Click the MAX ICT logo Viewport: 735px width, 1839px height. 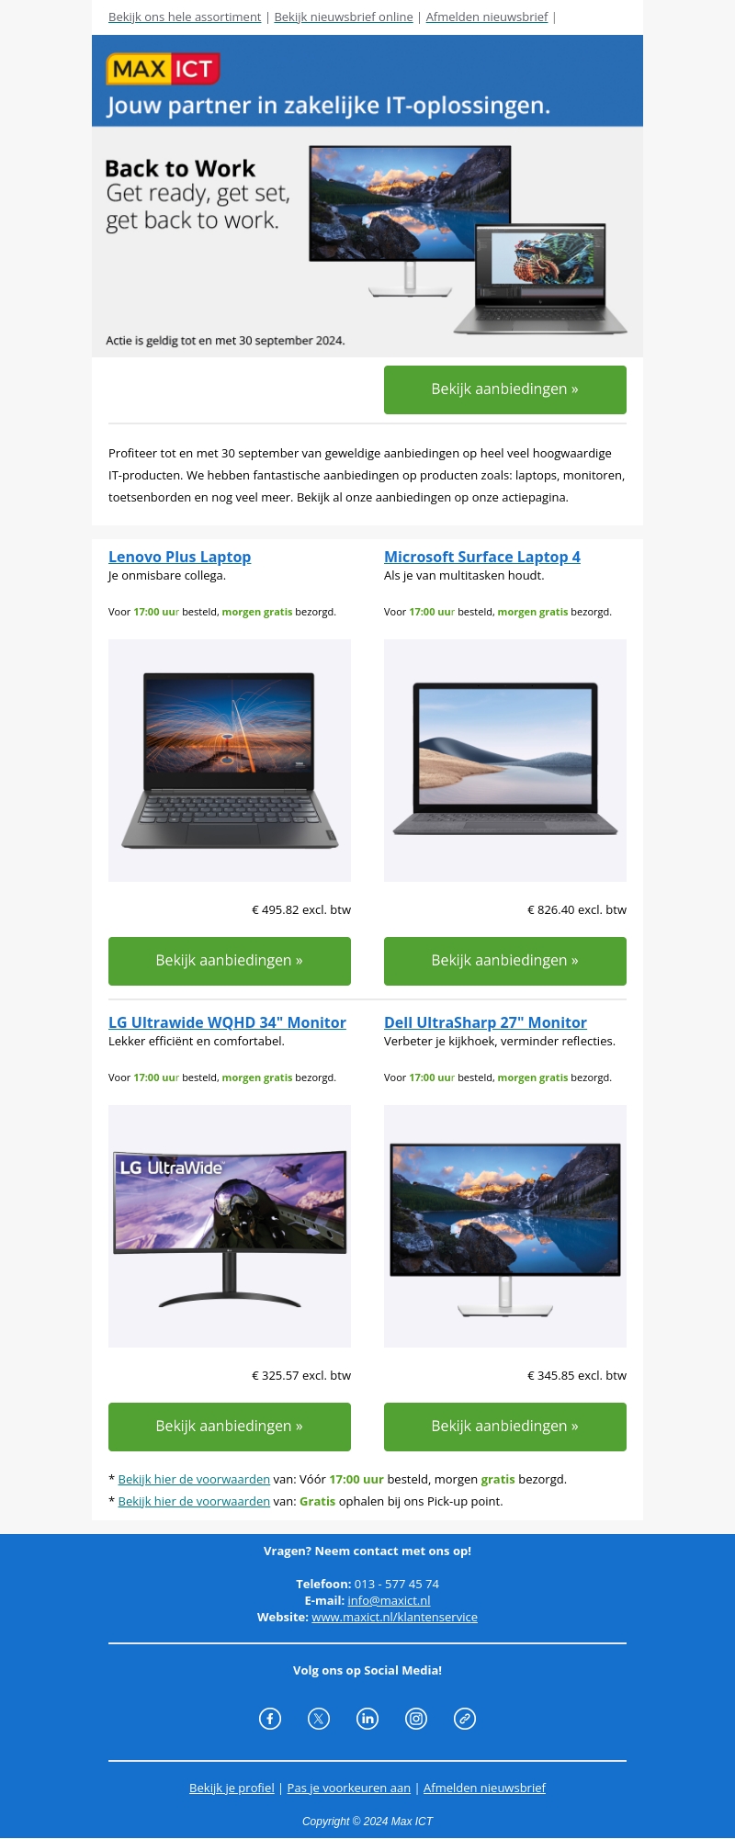[x=163, y=69]
